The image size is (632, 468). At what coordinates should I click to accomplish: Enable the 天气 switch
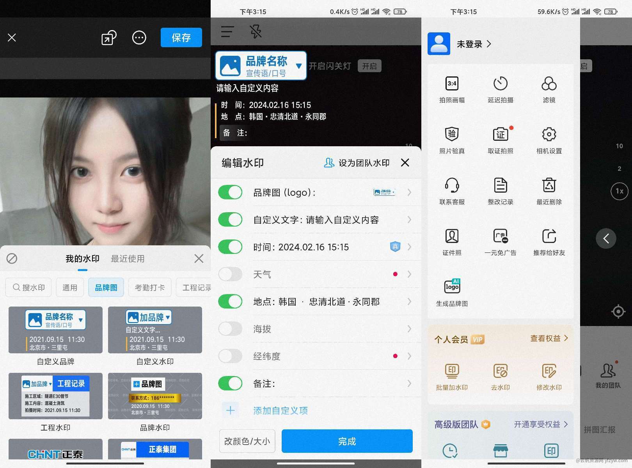tap(230, 274)
